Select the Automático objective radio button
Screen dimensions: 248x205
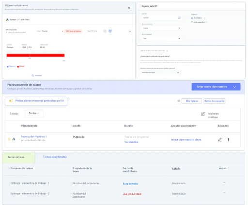click(x=192, y=18)
